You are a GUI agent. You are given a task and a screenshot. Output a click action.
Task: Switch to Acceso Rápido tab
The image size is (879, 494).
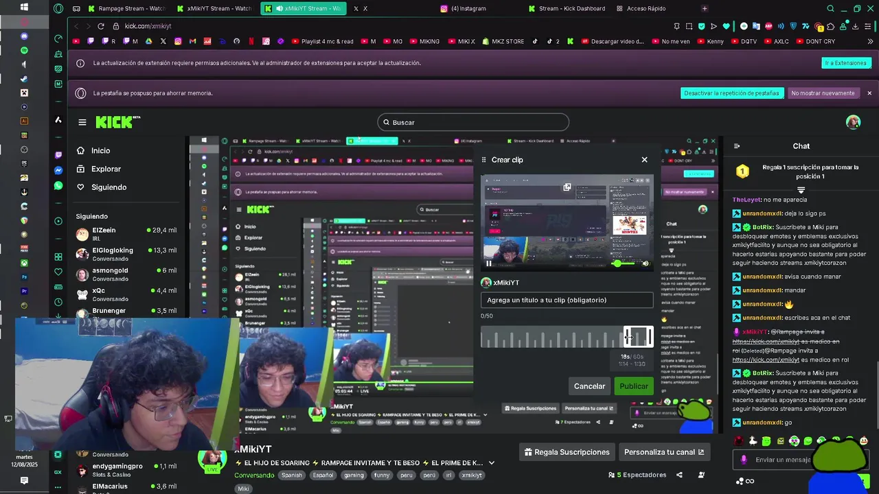641,8
